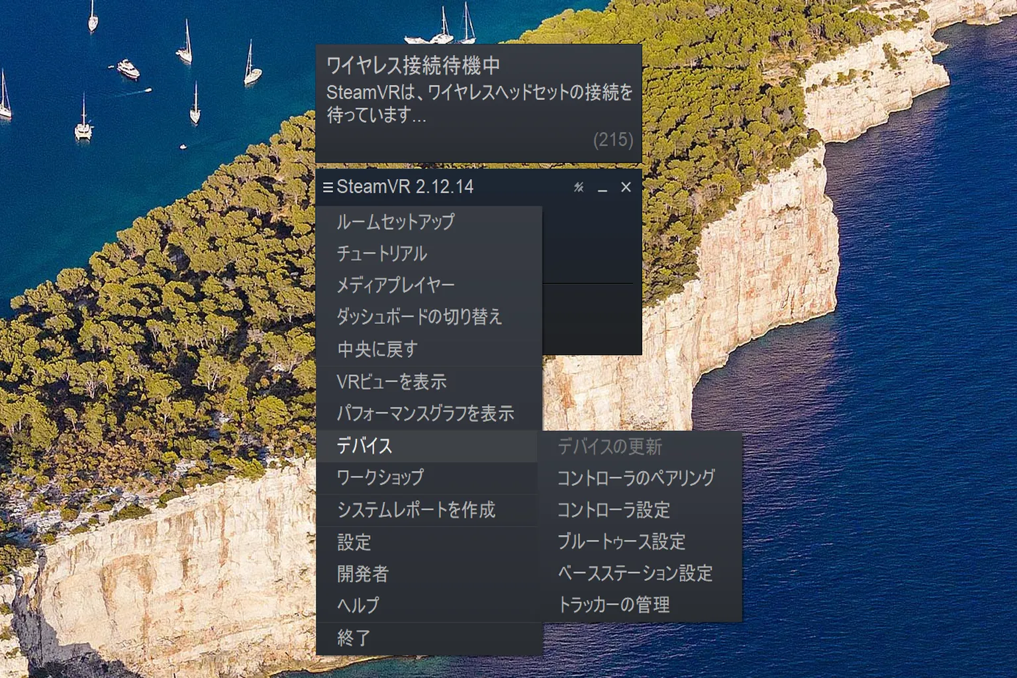Screen dimensions: 1017x678
Task: Click the (215) counter in the notification
Action: click(613, 140)
